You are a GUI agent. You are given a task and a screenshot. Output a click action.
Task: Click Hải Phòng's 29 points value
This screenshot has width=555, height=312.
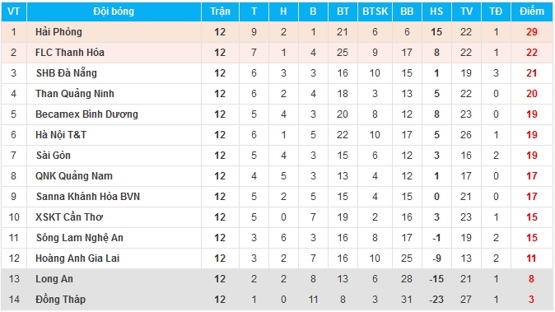pyautogui.click(x=532, y=32)
